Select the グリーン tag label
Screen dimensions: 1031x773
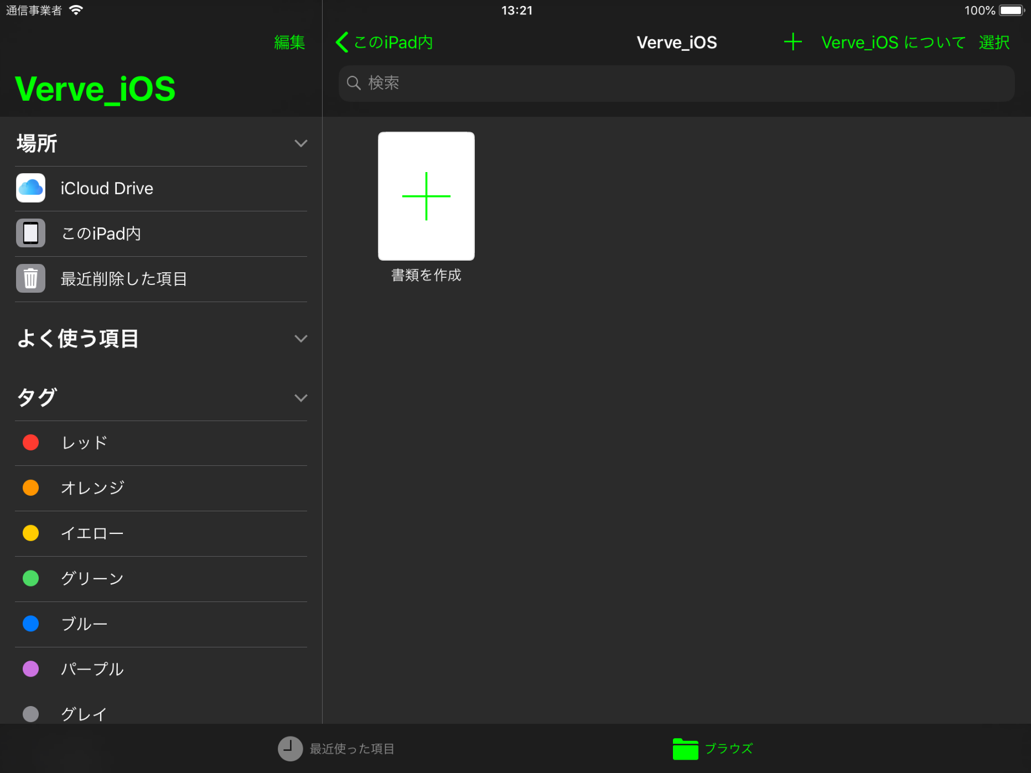92,579
